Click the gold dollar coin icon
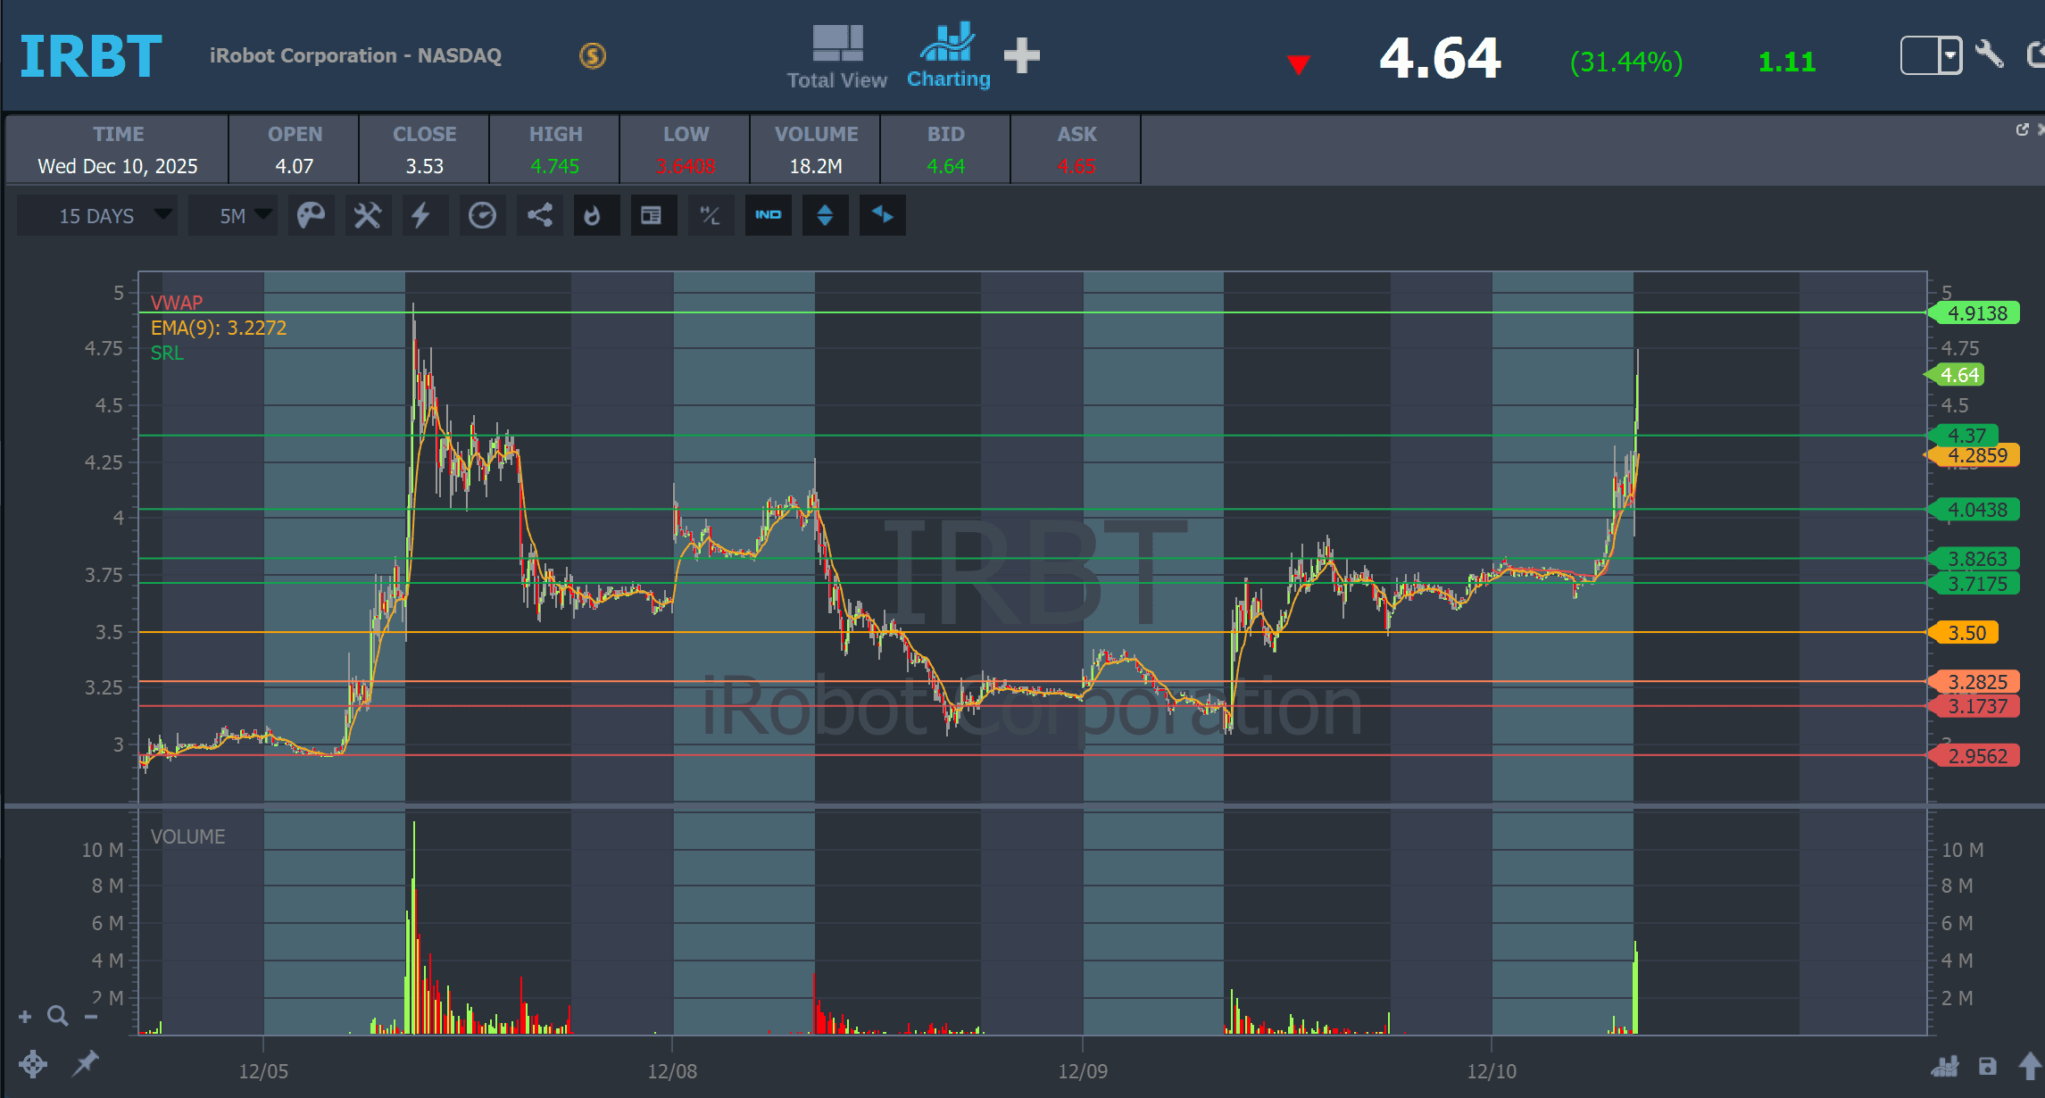The height and width of the screenshot is (1098, 2045). click(x=593, y=56)
